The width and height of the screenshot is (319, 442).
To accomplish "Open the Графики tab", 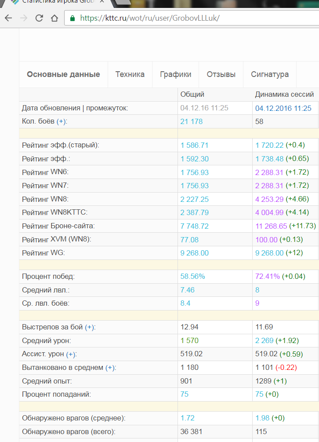I will [176, 74].
